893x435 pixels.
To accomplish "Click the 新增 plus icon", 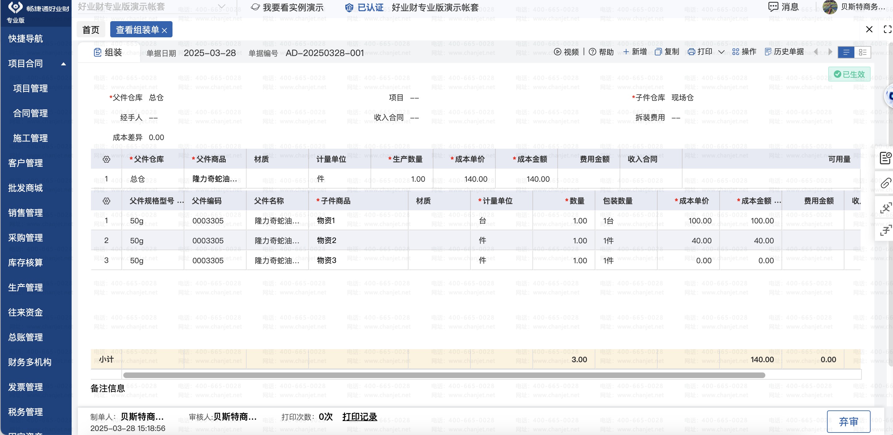I will pyautogui.click(x=626, y=52).
